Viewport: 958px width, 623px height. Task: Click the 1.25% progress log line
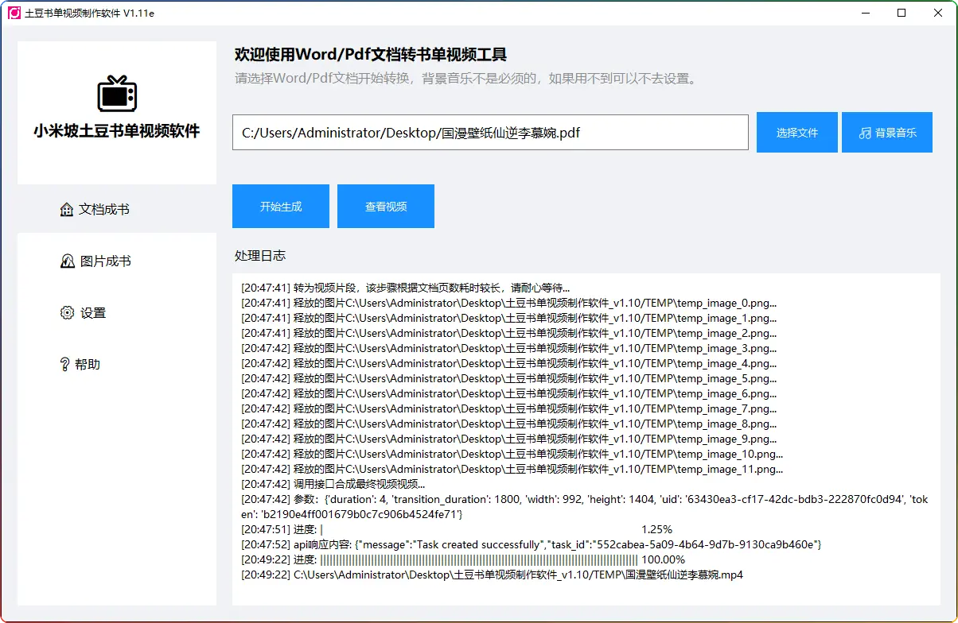coord(457,529)
